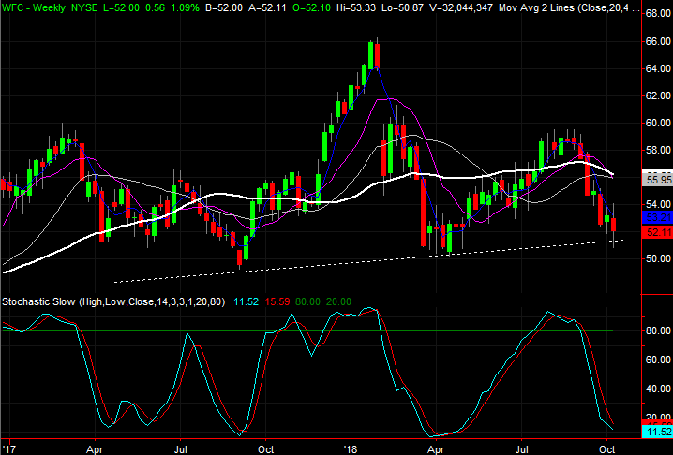
Task: Click the 55.95 moving average price tag
Action: coord(656,176)
